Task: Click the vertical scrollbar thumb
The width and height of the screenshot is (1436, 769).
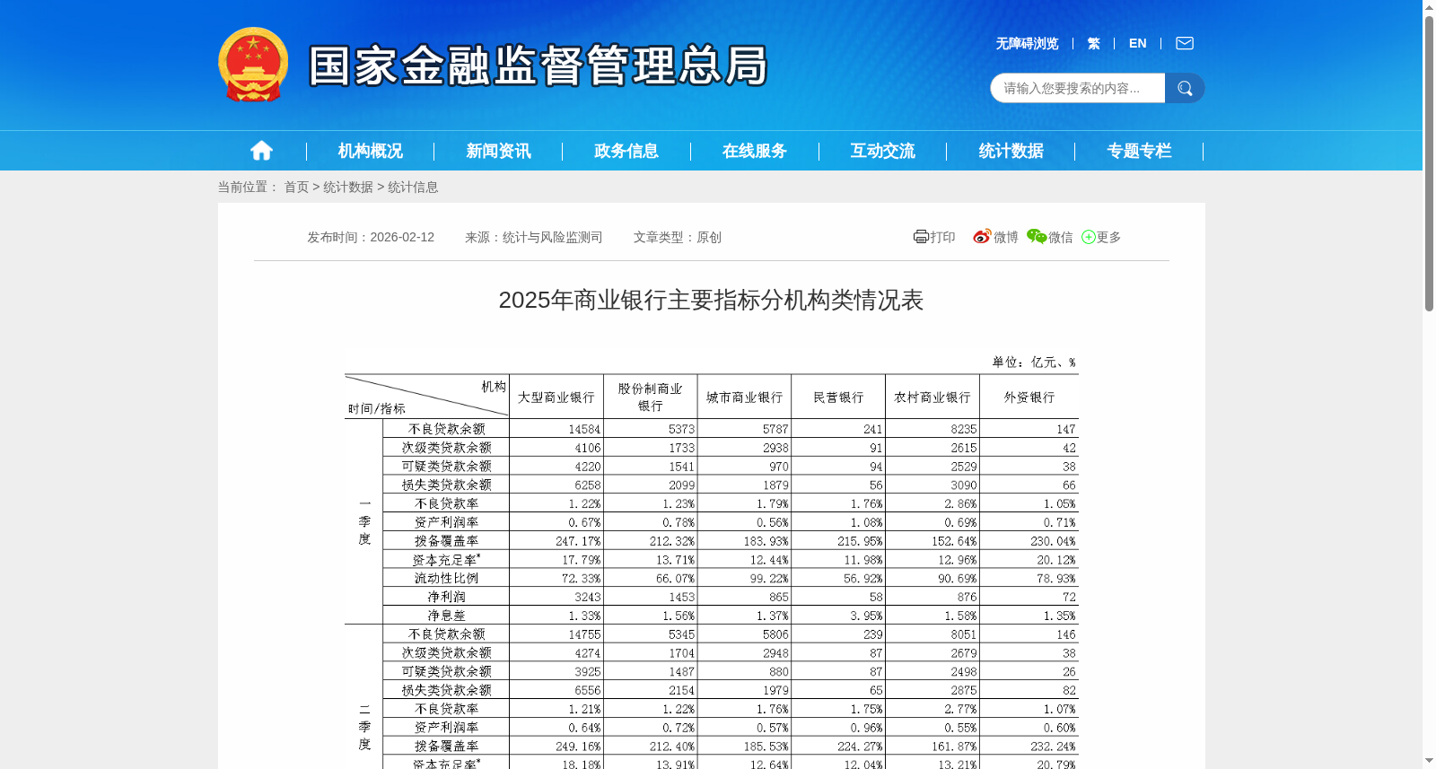Action: pyautogui.click(x=1429, y=162)
